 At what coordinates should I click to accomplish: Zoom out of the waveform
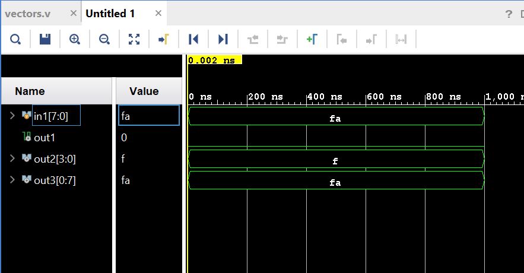[104, 39]
